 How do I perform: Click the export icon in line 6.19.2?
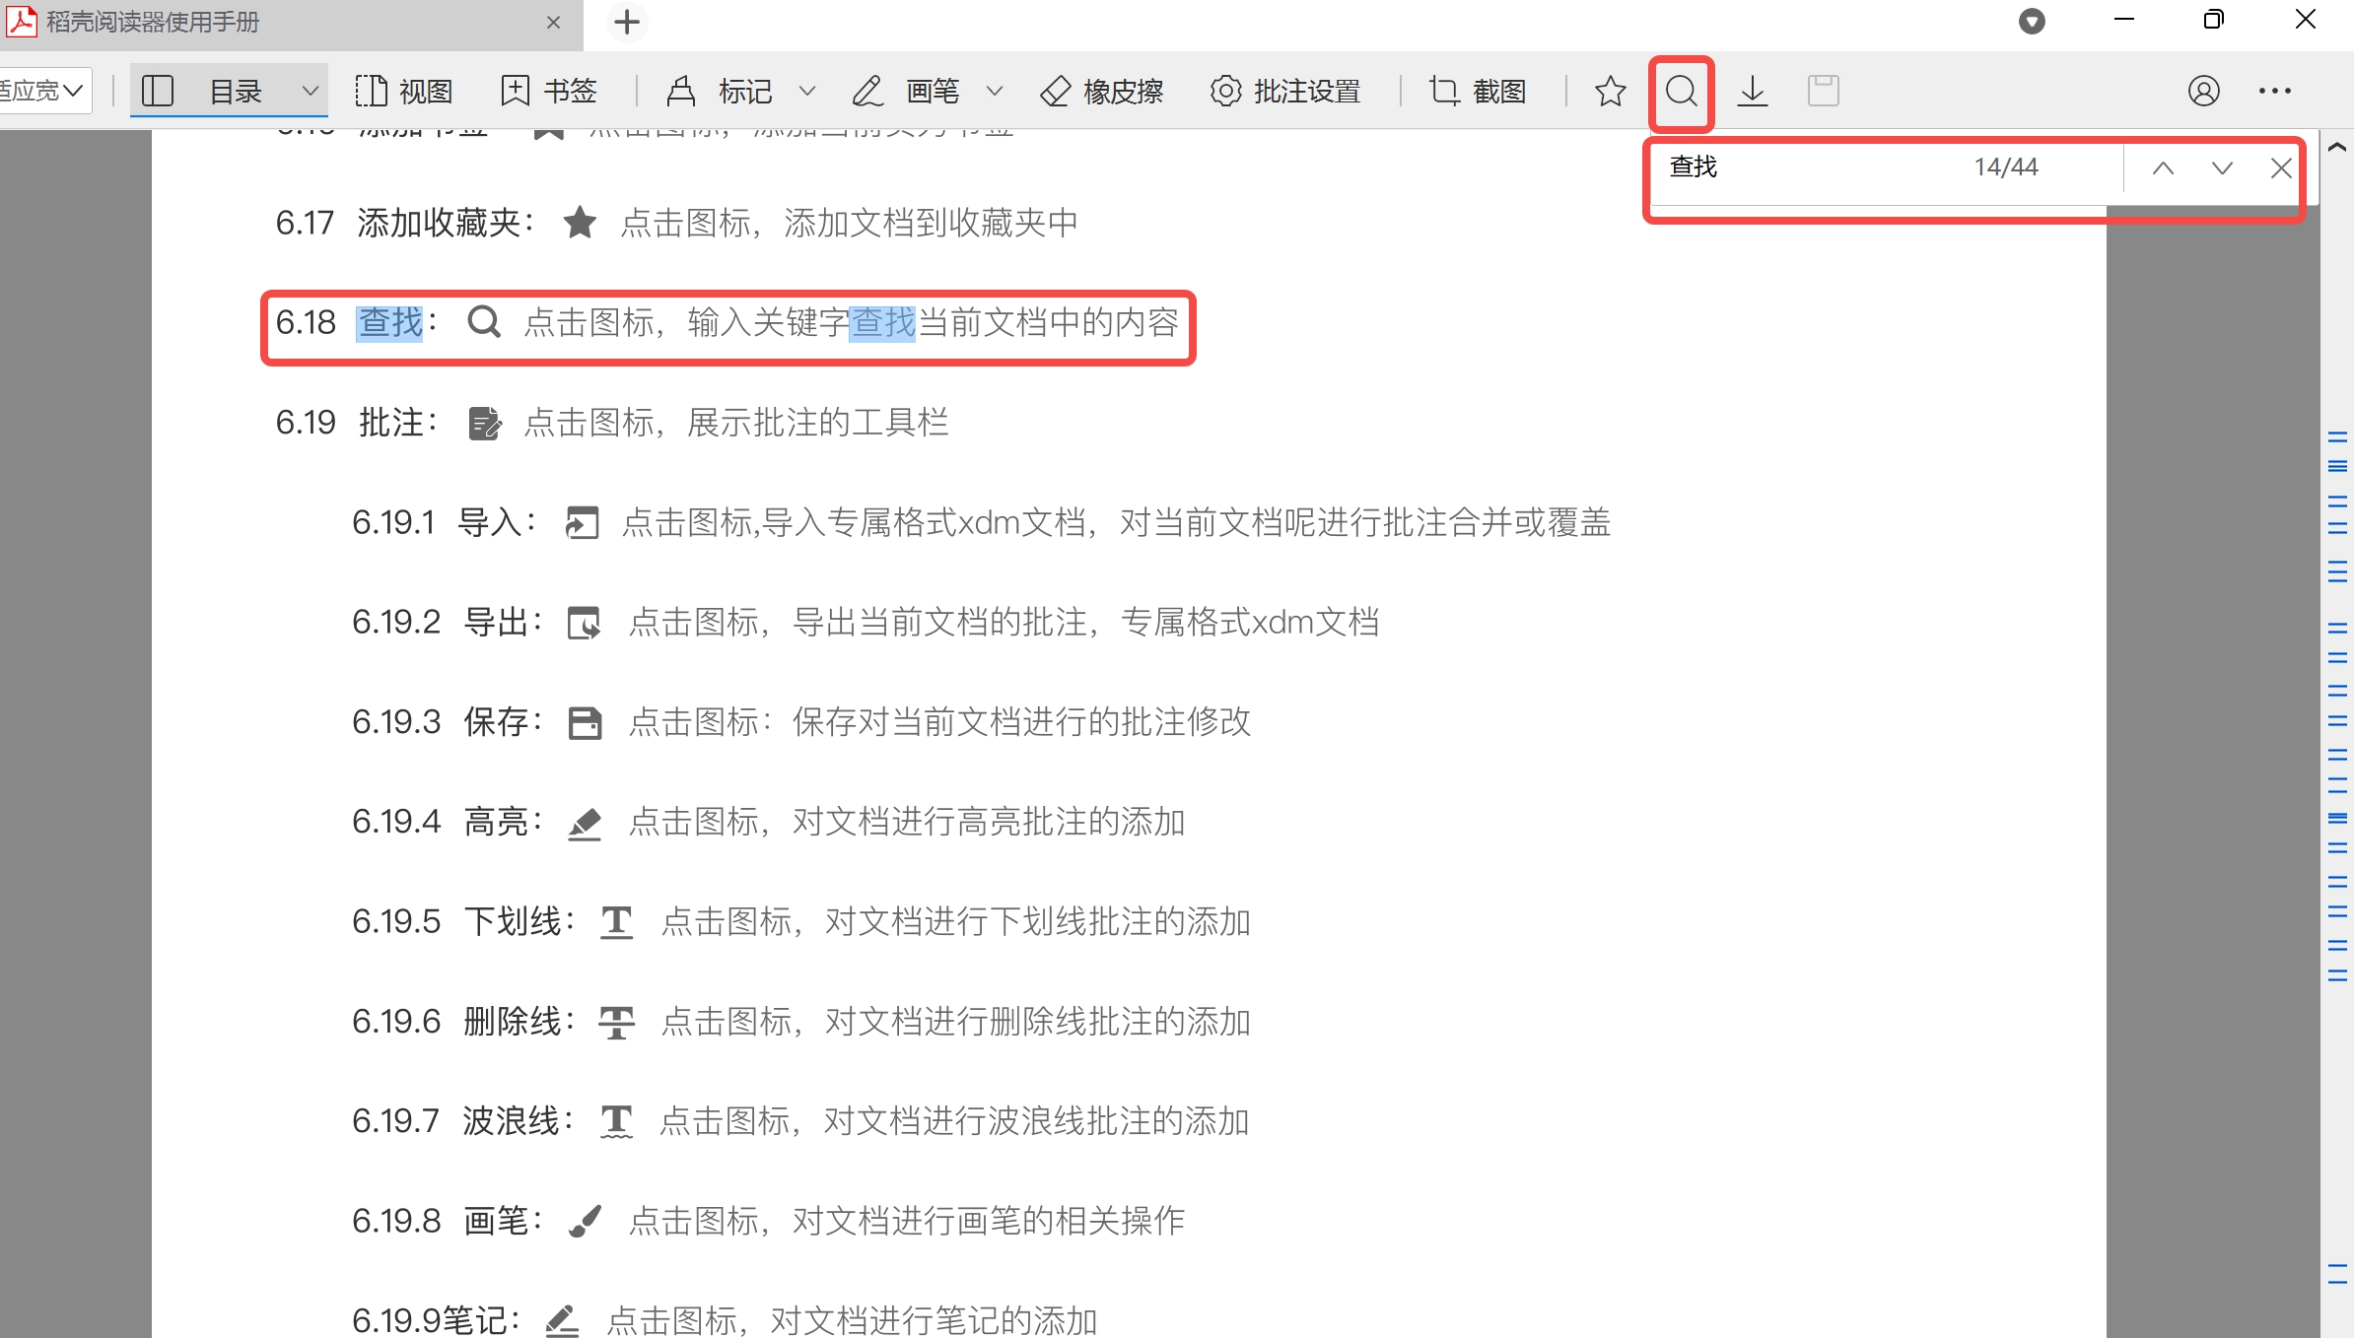[585, 623]
